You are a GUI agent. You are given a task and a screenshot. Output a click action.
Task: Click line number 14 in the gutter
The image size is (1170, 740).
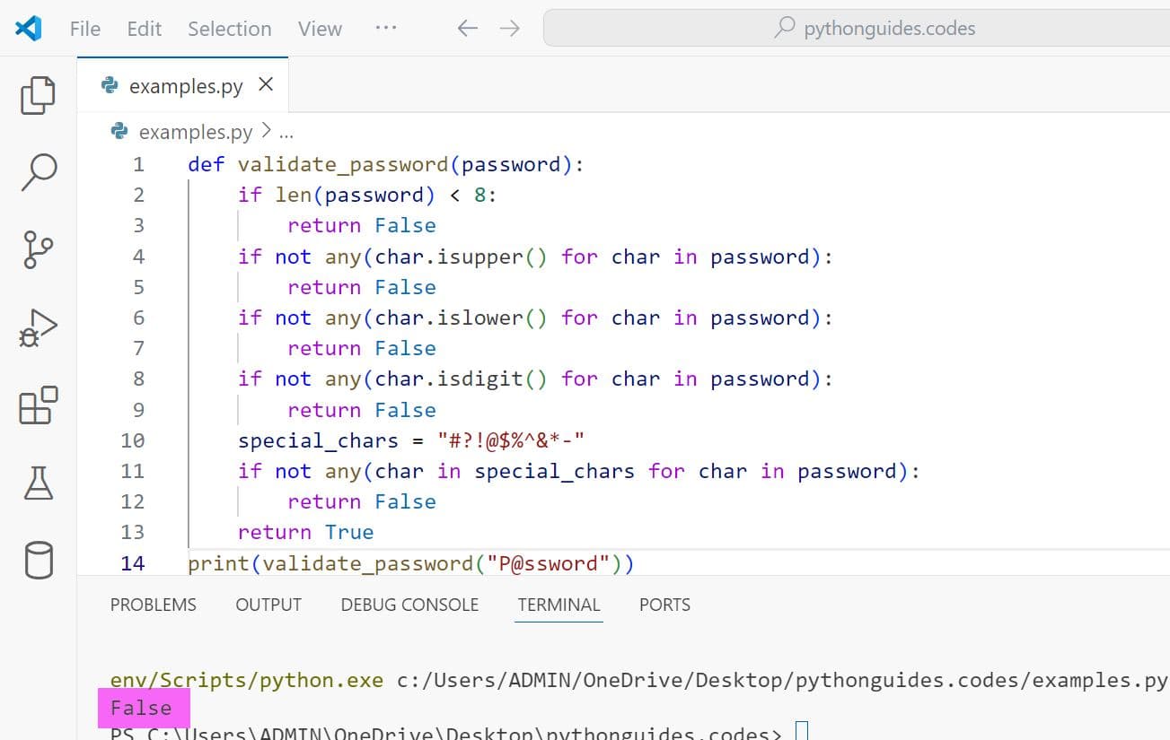click(132, 563)
